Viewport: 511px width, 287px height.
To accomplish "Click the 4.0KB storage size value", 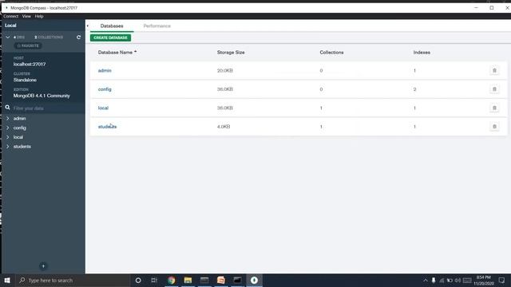I will click(224, 127).
